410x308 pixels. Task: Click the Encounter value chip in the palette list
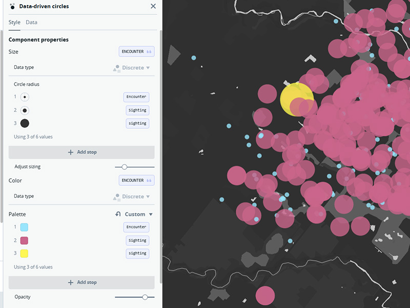136,227
